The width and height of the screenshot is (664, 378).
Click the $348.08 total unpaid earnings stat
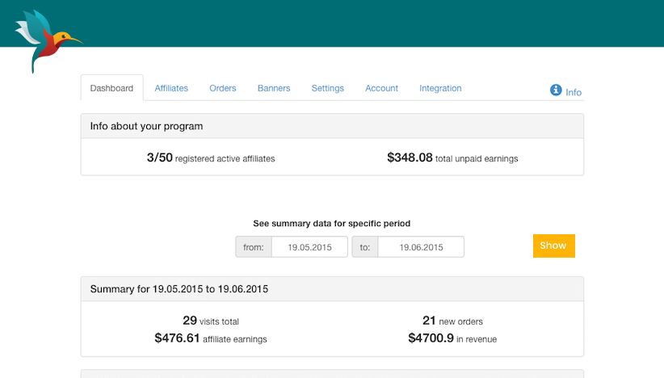[x=452, y=158]
